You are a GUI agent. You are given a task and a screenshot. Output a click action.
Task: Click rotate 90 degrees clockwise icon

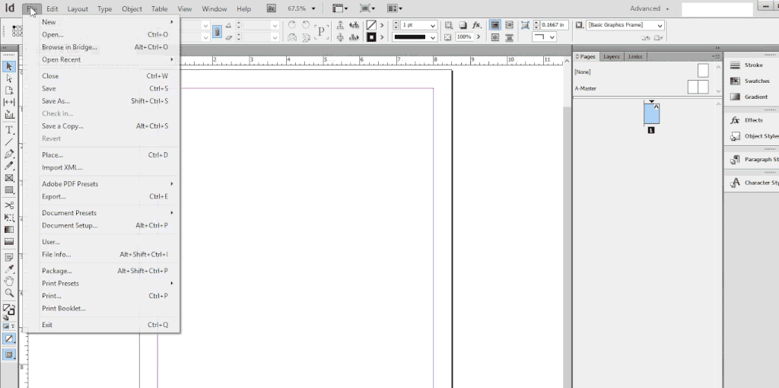292,25
